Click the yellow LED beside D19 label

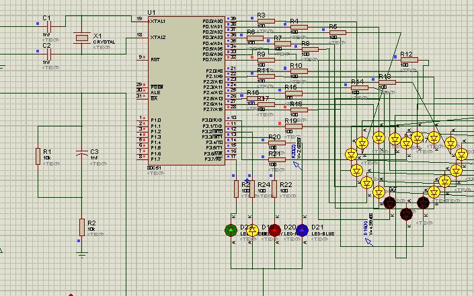click(252, 230)
